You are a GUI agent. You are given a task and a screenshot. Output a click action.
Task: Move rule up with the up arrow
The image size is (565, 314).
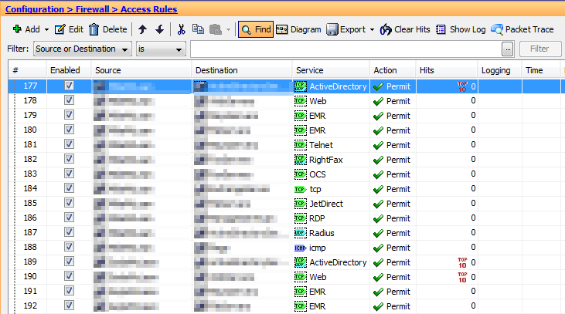(143, 29)
